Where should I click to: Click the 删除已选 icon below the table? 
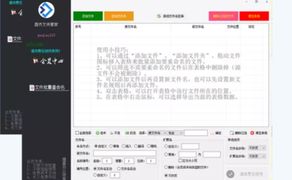click(x=232, y=133)
